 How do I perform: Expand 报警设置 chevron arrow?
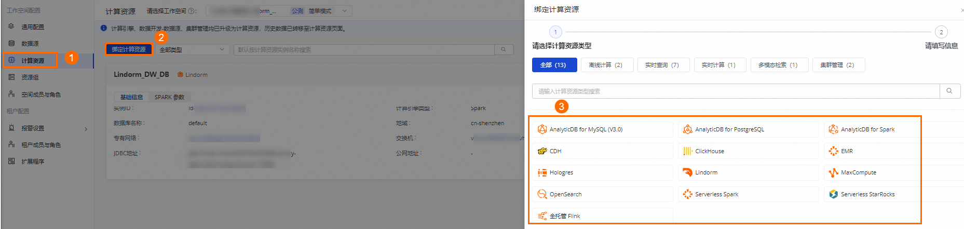point(86,129)
